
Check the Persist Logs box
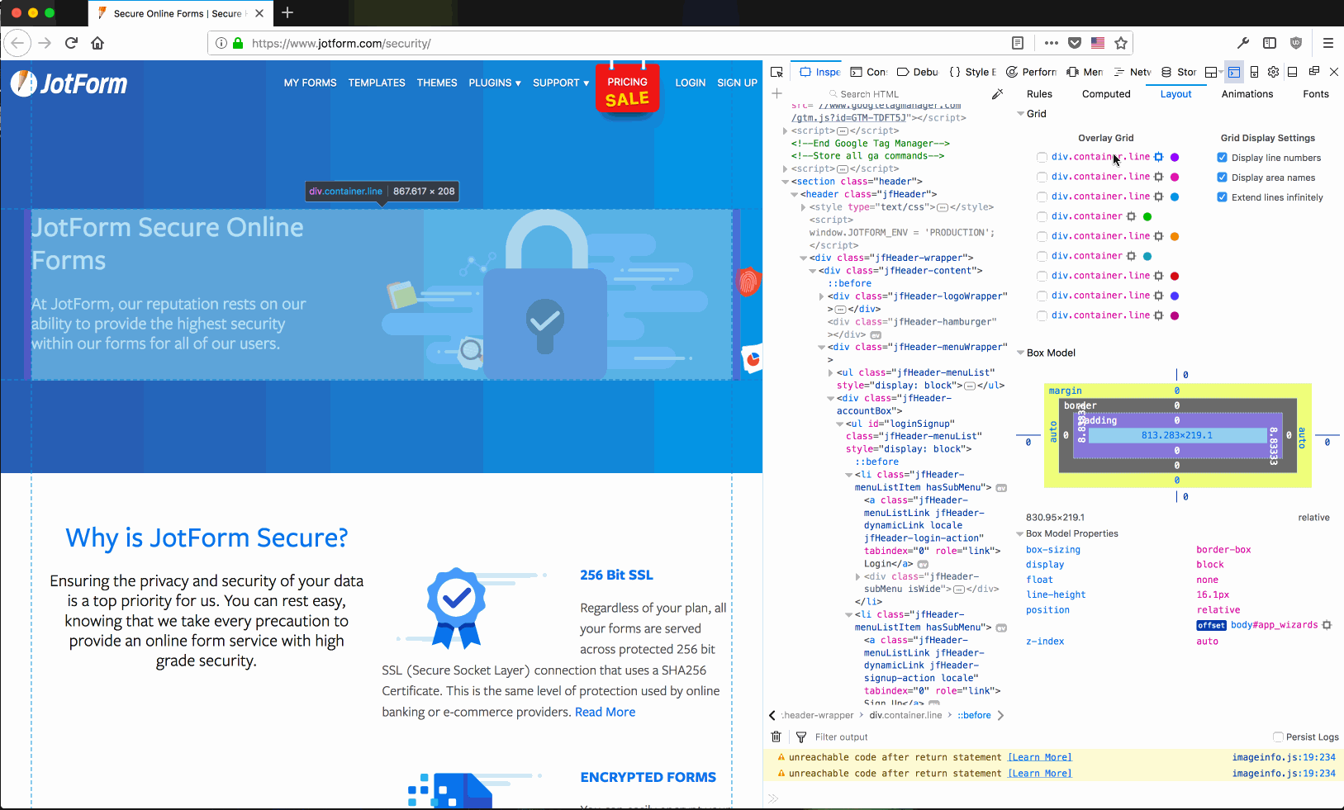click(x=1278, y=737)
